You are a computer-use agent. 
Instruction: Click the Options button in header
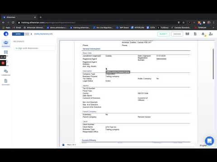[177, 34]
